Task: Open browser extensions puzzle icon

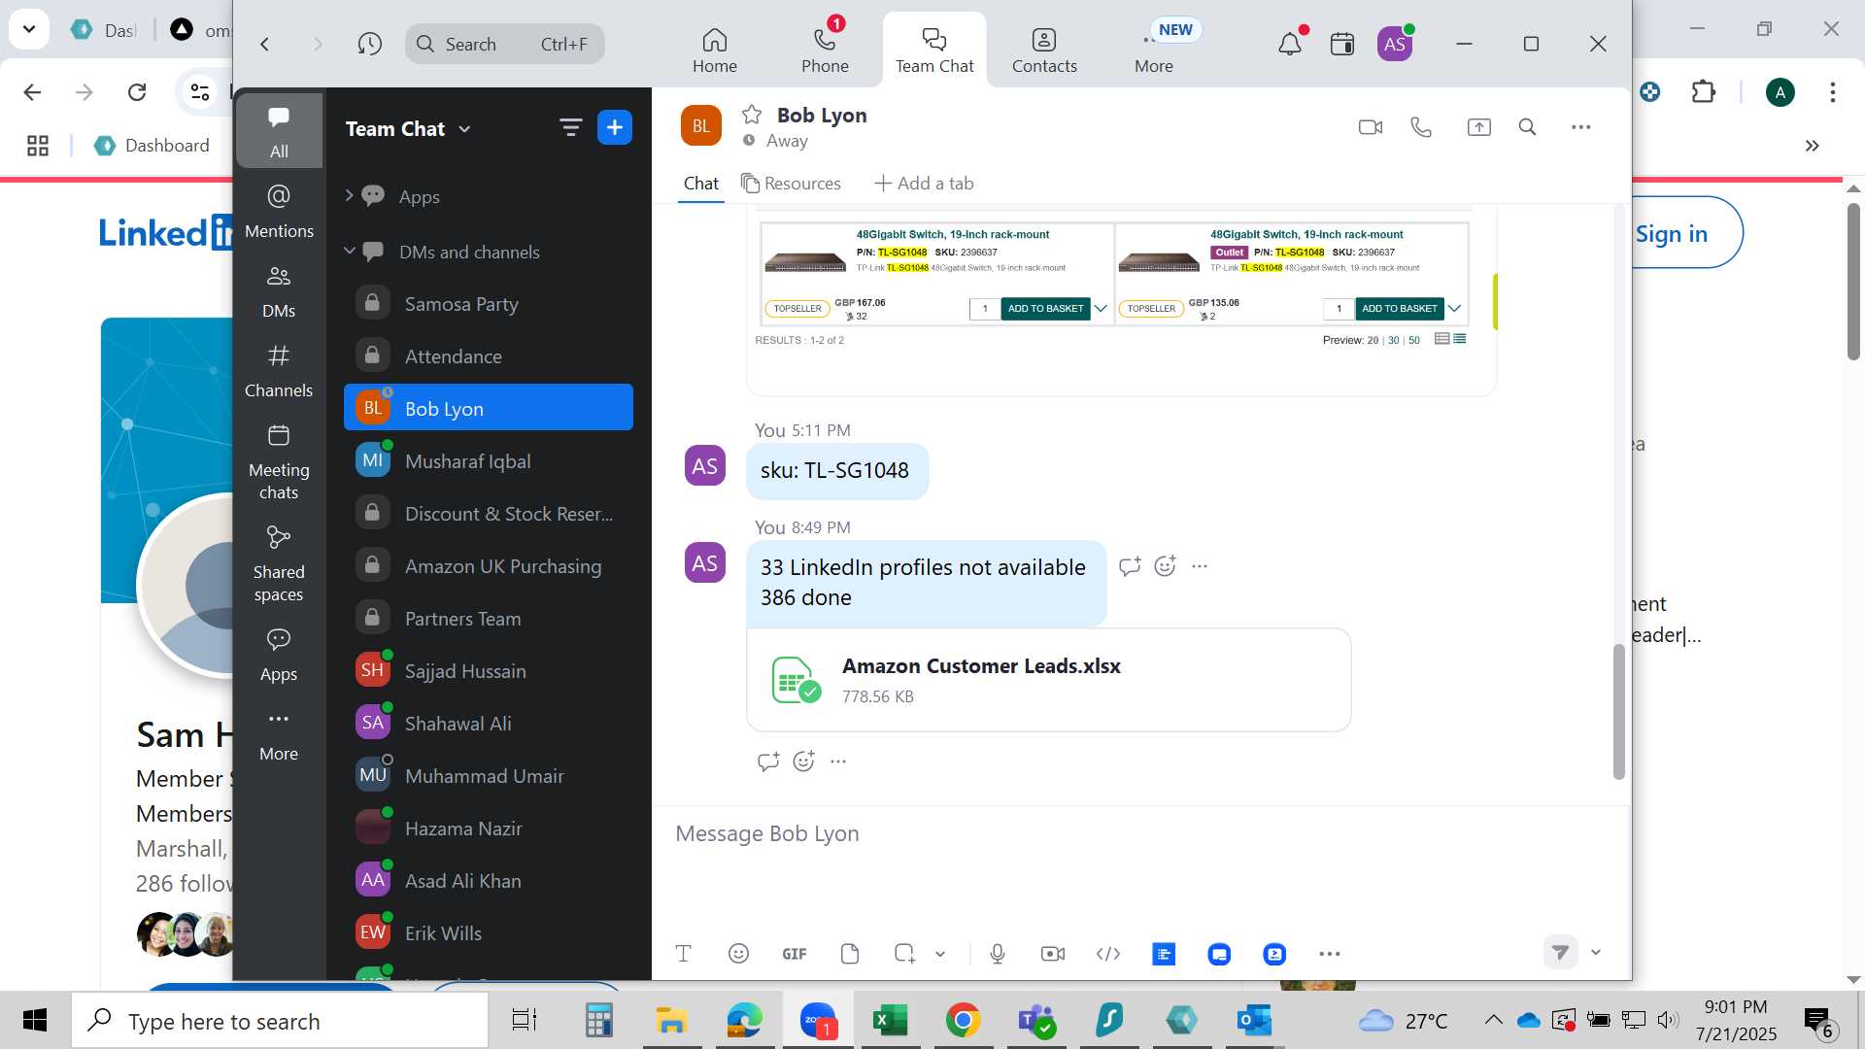Action: click(x=1703, y=92)
